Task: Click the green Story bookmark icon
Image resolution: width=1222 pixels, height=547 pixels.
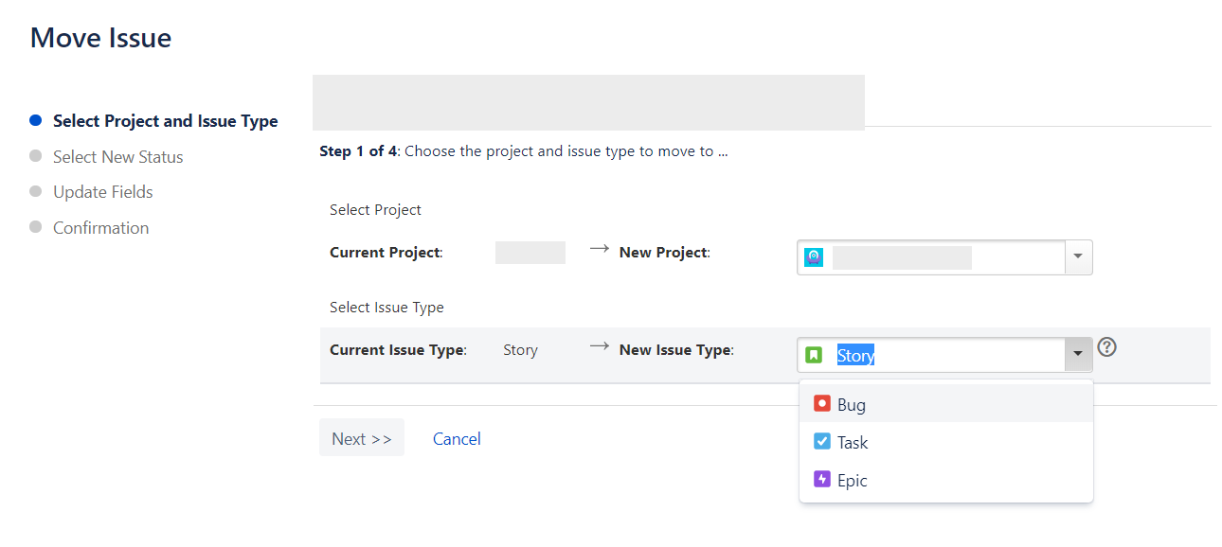Action: point(814,355)
